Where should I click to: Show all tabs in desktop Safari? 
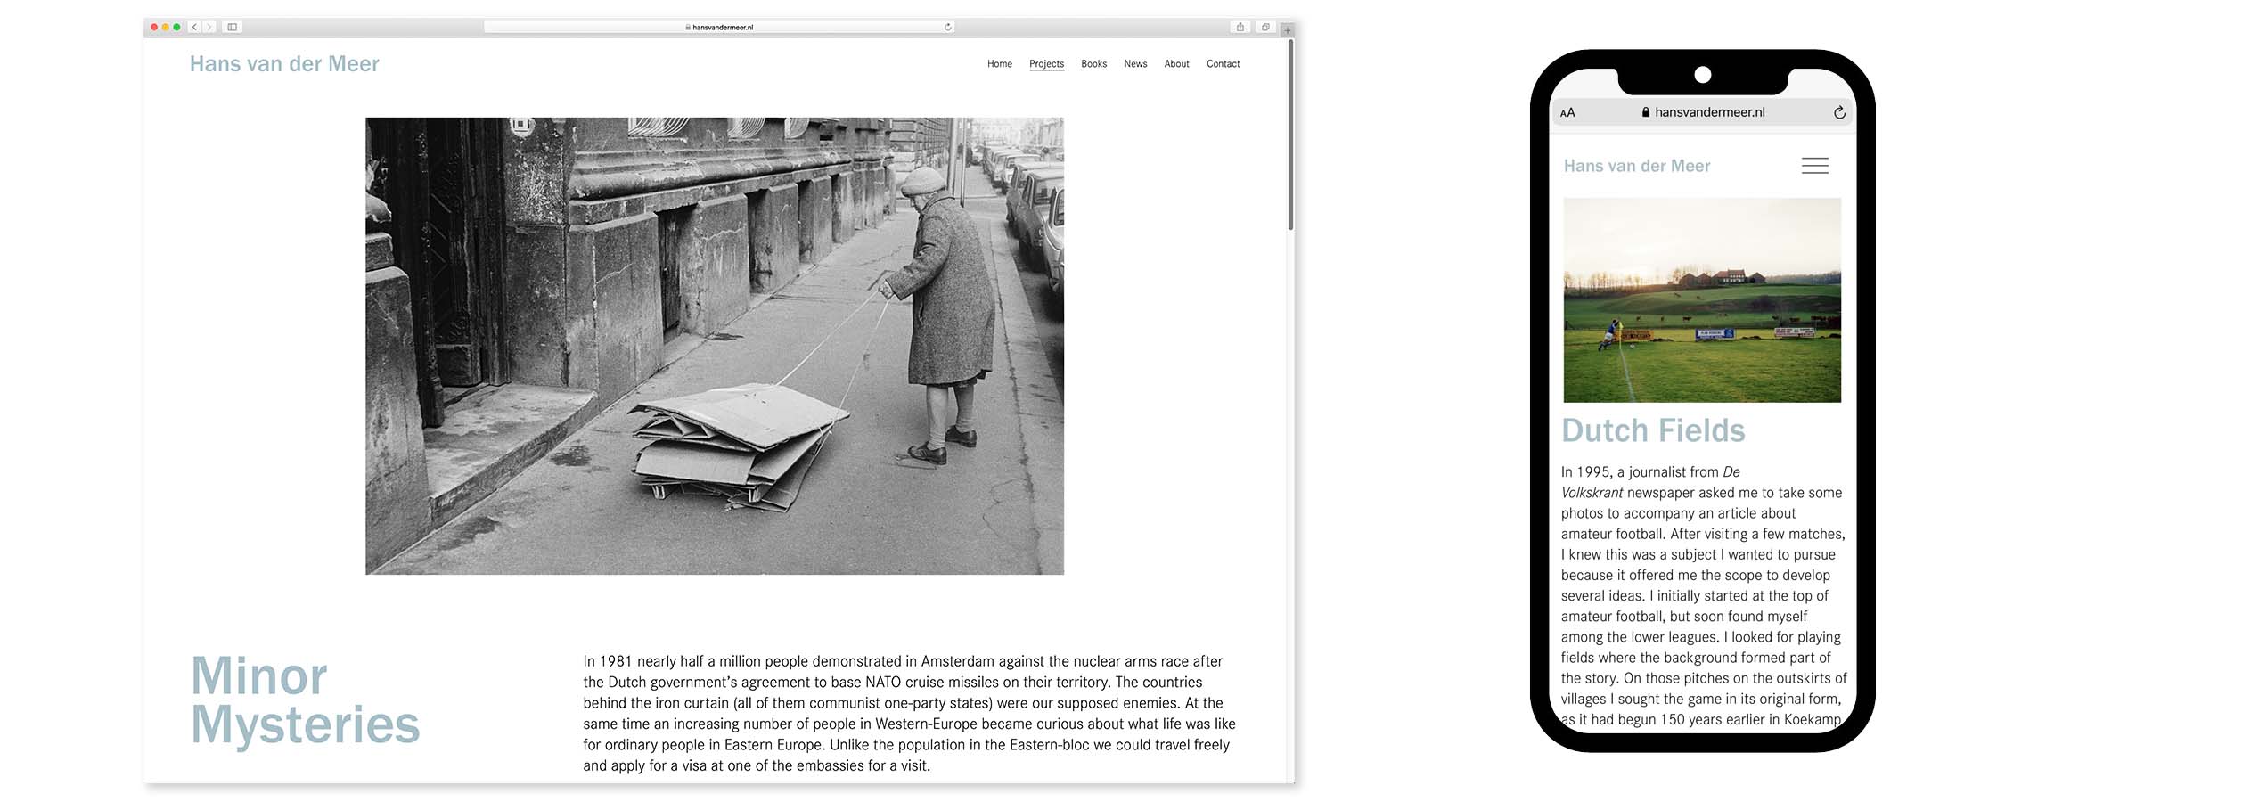(1264, 28)
